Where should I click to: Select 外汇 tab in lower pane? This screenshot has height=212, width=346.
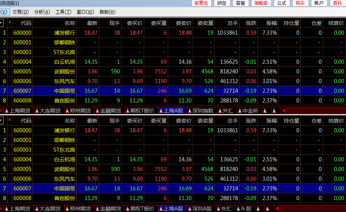[x=224, y=208]
